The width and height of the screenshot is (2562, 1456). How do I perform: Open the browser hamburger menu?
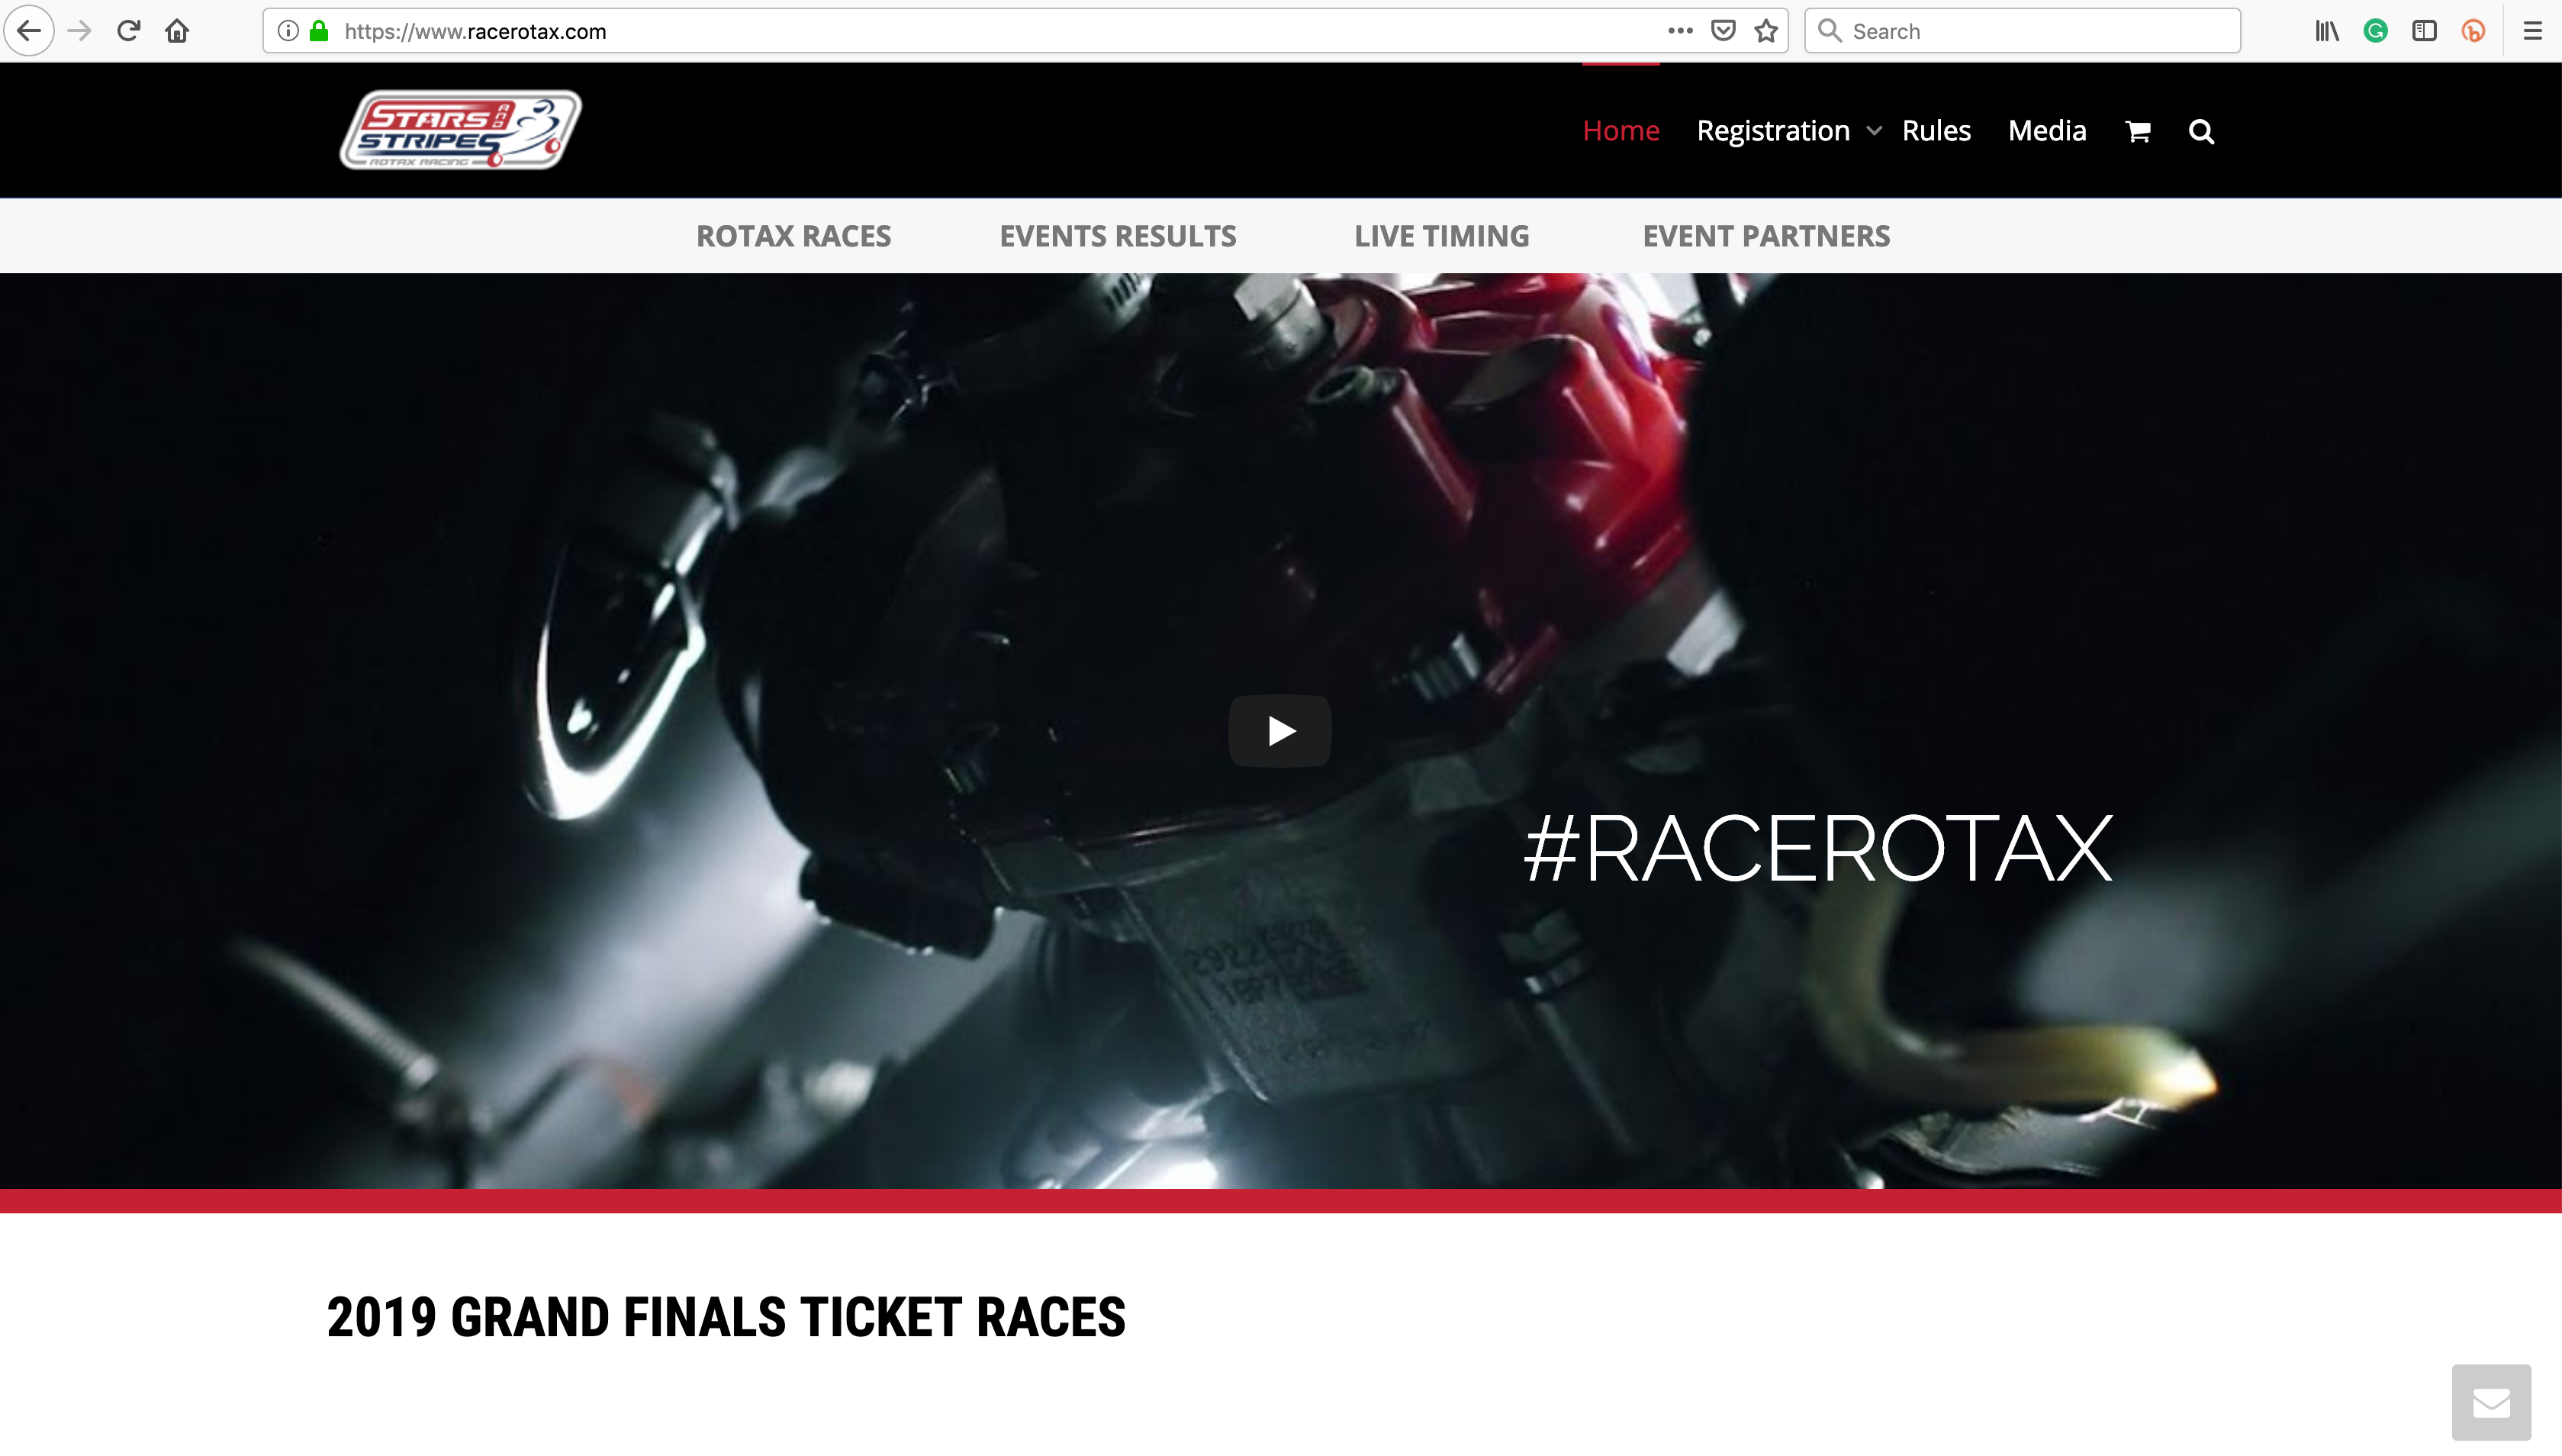click(x=2532, y=31)
